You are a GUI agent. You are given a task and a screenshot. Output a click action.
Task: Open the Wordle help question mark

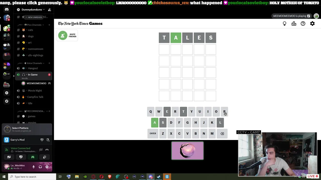pos(303,23)
